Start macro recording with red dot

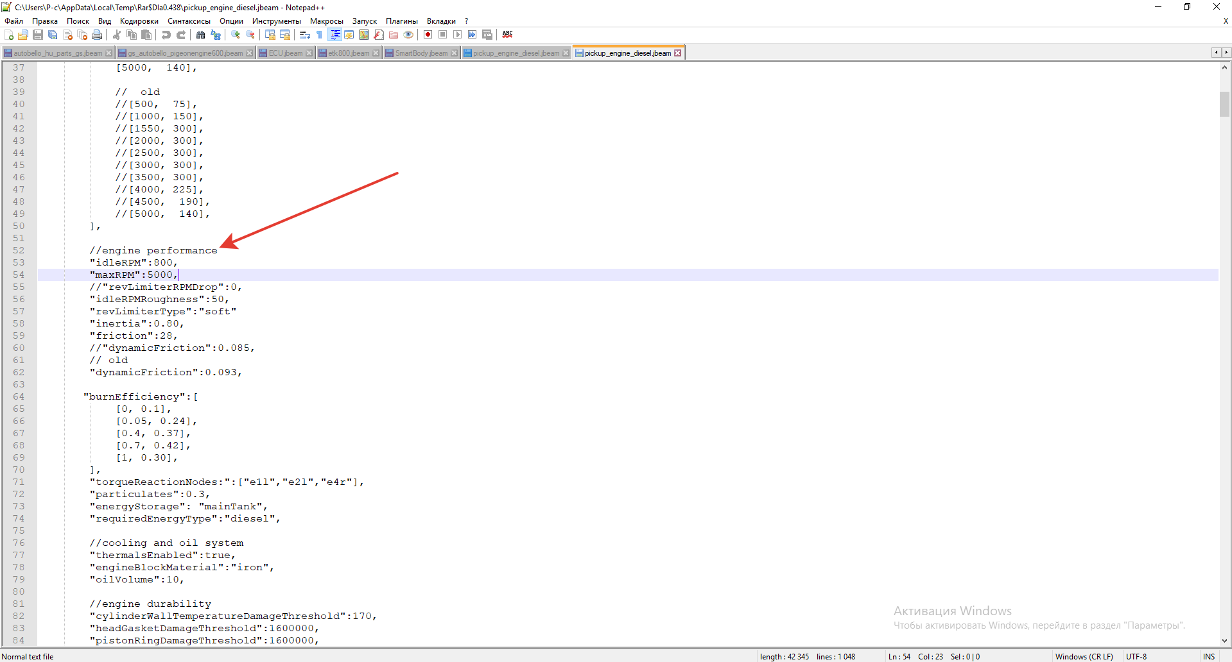pos(428,35)
